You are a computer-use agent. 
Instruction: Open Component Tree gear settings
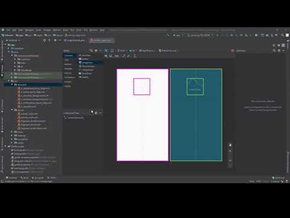coord(96,113)
